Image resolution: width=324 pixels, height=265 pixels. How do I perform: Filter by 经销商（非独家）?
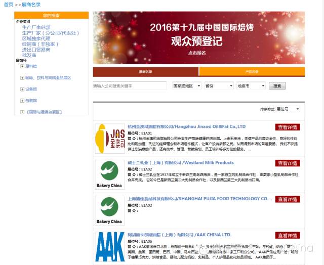pos(40,44)
